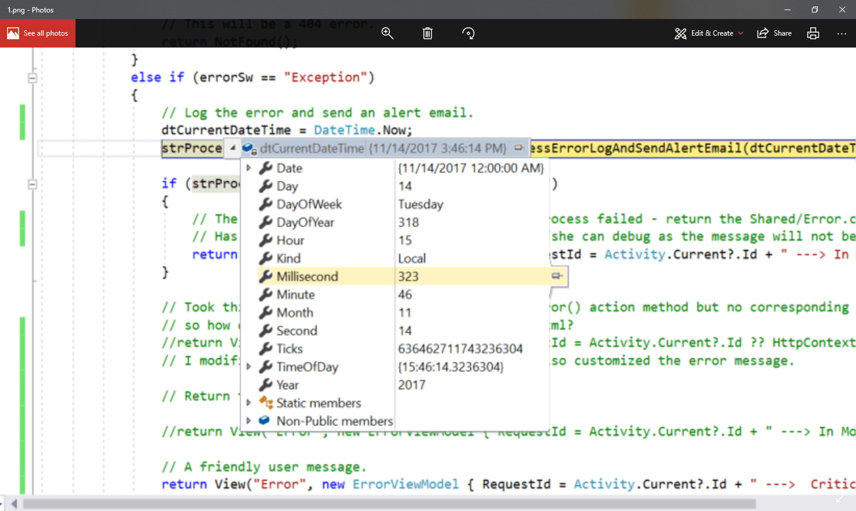The image size is (856, 511).
Task: Collapse the else-if block with the outline minus box
Action: tap(33, 77)
